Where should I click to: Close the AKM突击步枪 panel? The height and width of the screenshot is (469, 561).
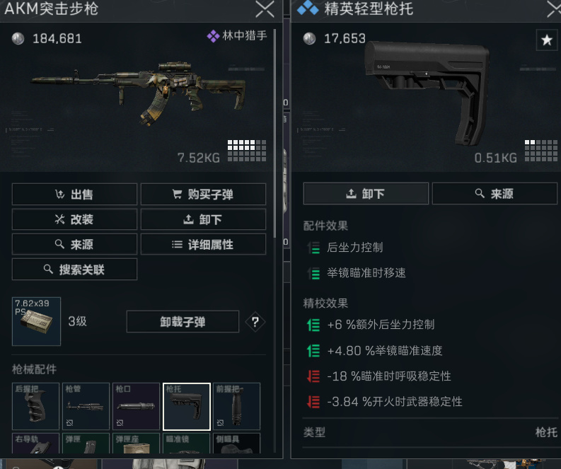[265, 9]
